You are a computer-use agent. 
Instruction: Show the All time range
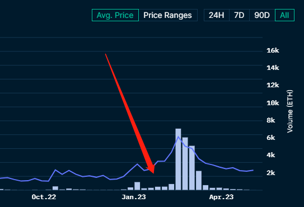tap(284, 15)
